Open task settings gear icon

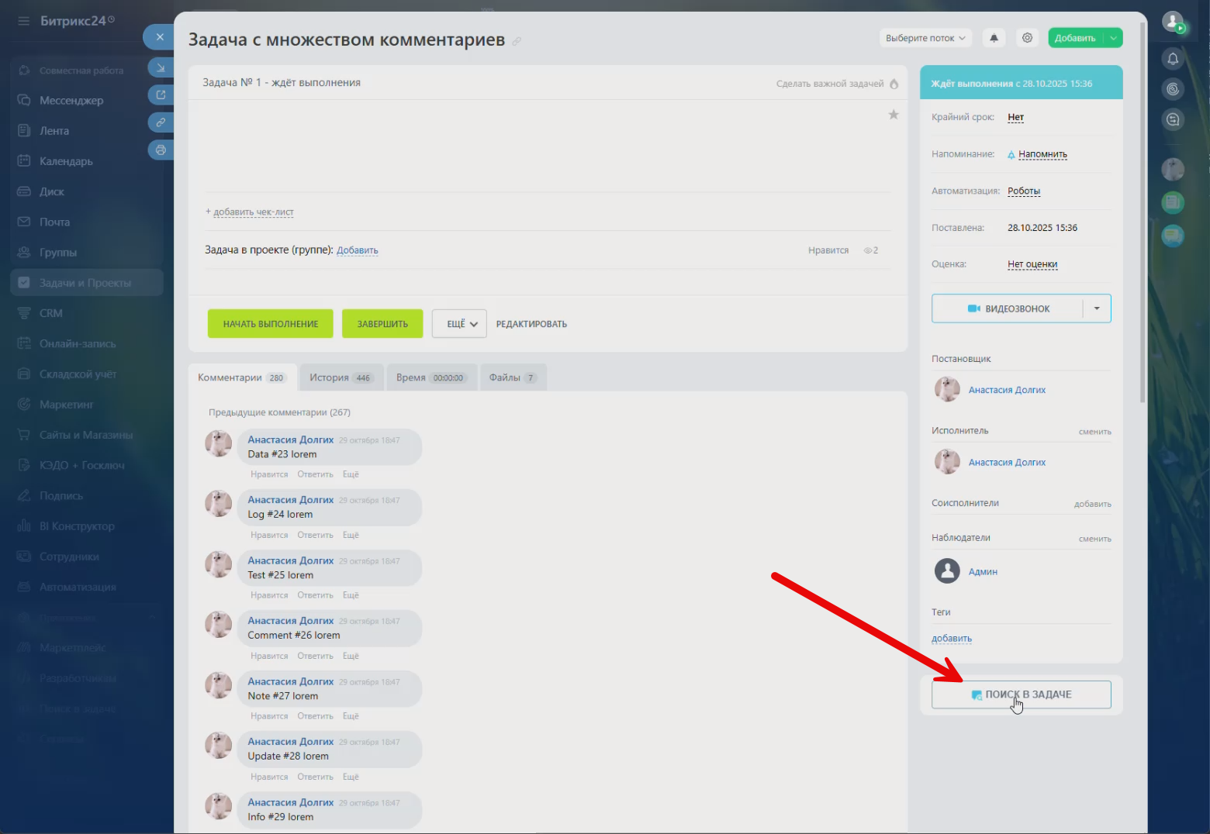click(1027, 38)
